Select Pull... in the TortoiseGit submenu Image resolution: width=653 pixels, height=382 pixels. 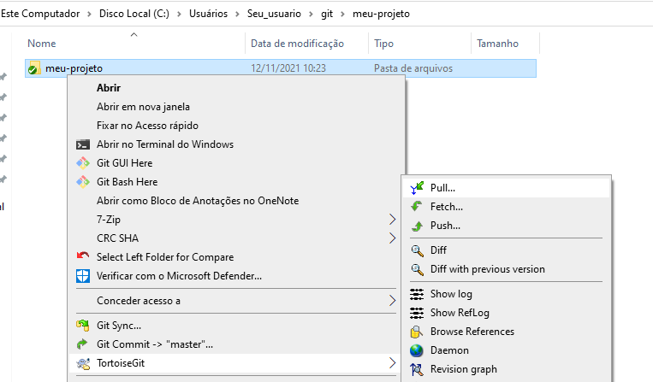tap(507, 188)
